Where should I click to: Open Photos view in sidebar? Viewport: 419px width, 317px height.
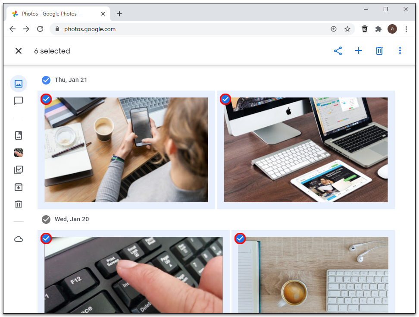click(19, 84)
